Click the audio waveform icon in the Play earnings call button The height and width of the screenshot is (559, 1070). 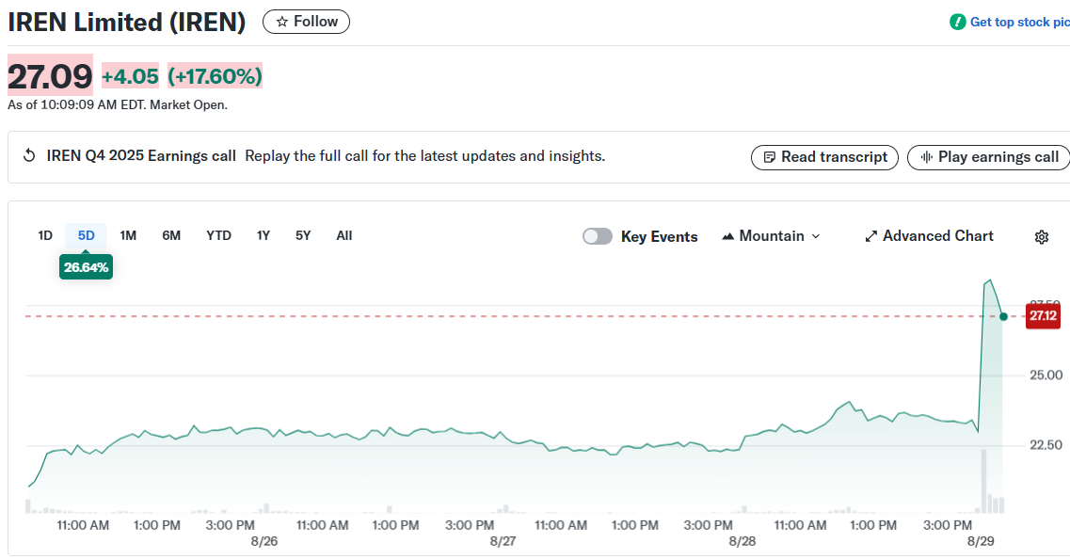[x=926, y=157]
